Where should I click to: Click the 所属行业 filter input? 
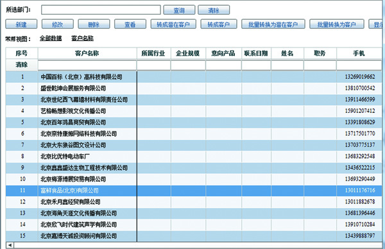(153, 65)
